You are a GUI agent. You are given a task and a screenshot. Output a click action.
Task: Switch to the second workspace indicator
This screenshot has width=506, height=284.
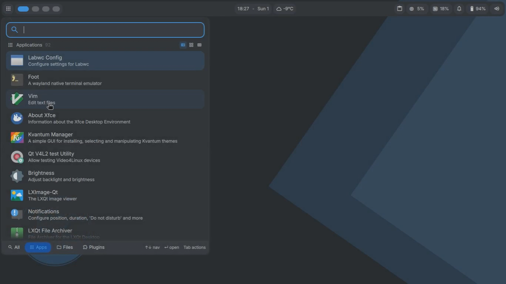(x=36, y=9)
